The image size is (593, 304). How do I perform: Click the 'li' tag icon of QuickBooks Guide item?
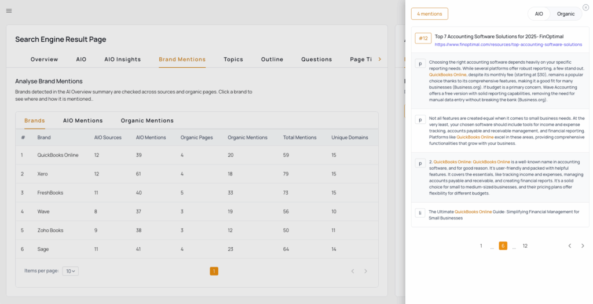click(x=420, y=213)
